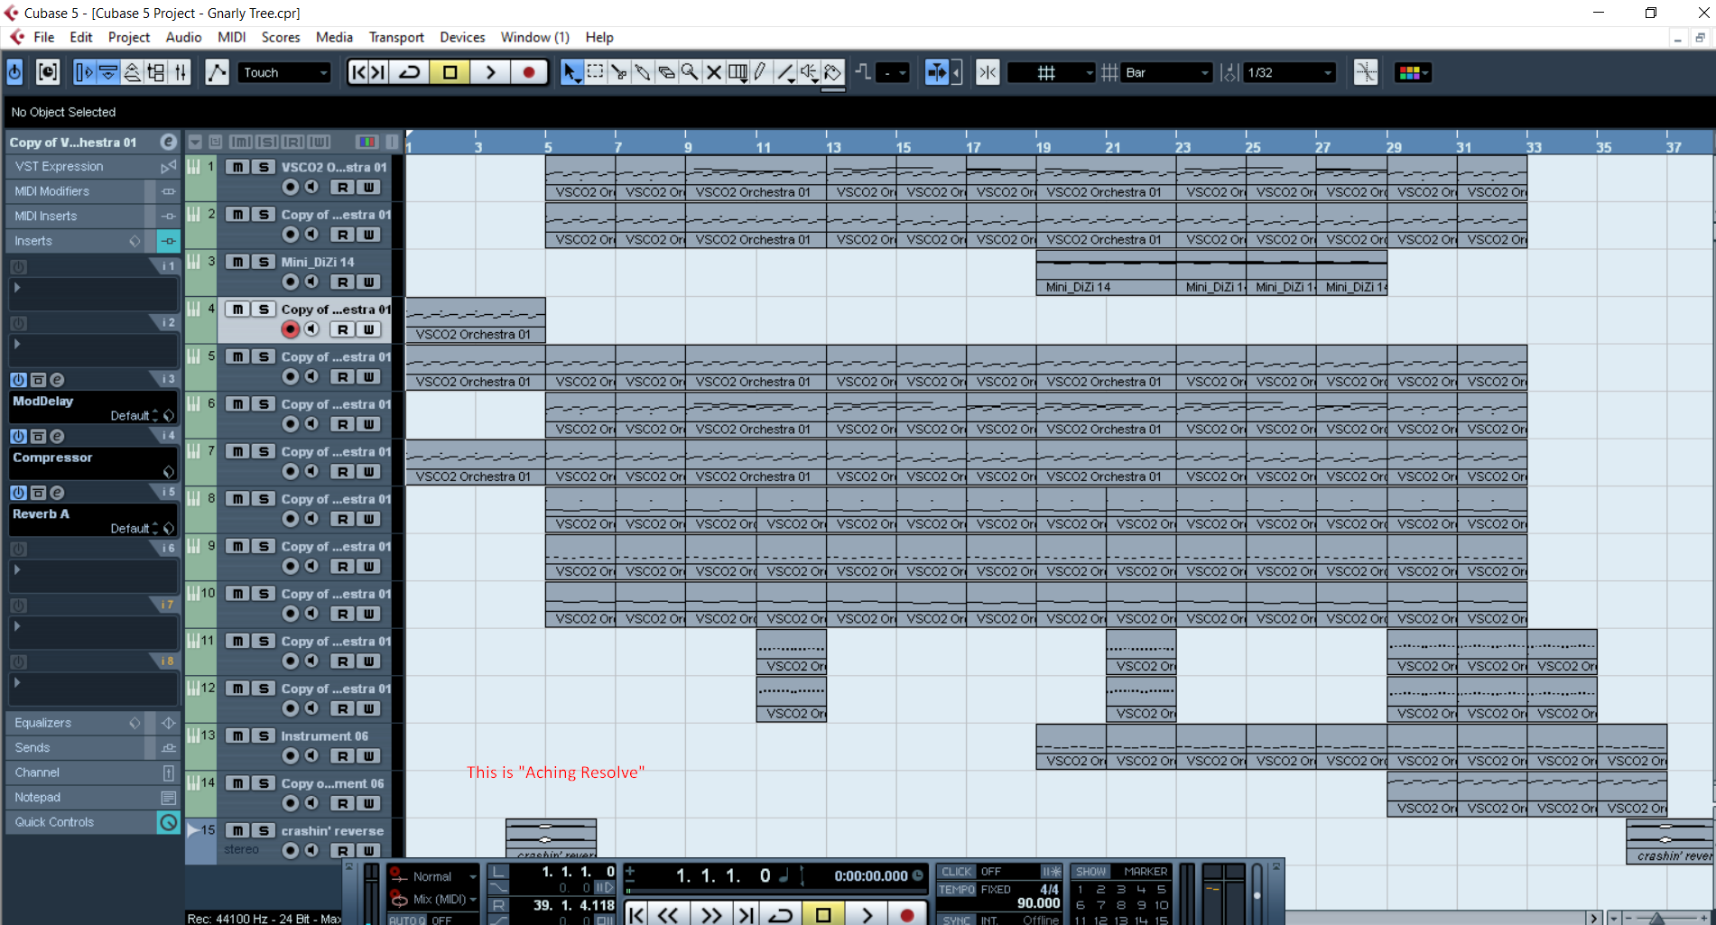
Task: Select the Range Selection tool
Action: pos(595,72)
